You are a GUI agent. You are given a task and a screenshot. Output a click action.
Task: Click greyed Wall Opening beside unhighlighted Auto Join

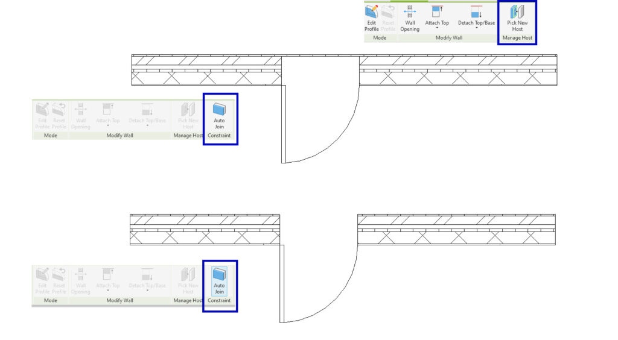click(80, 110)
